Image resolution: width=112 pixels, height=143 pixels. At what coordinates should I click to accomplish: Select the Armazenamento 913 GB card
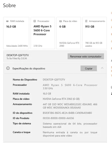click(x=95, y=33)
